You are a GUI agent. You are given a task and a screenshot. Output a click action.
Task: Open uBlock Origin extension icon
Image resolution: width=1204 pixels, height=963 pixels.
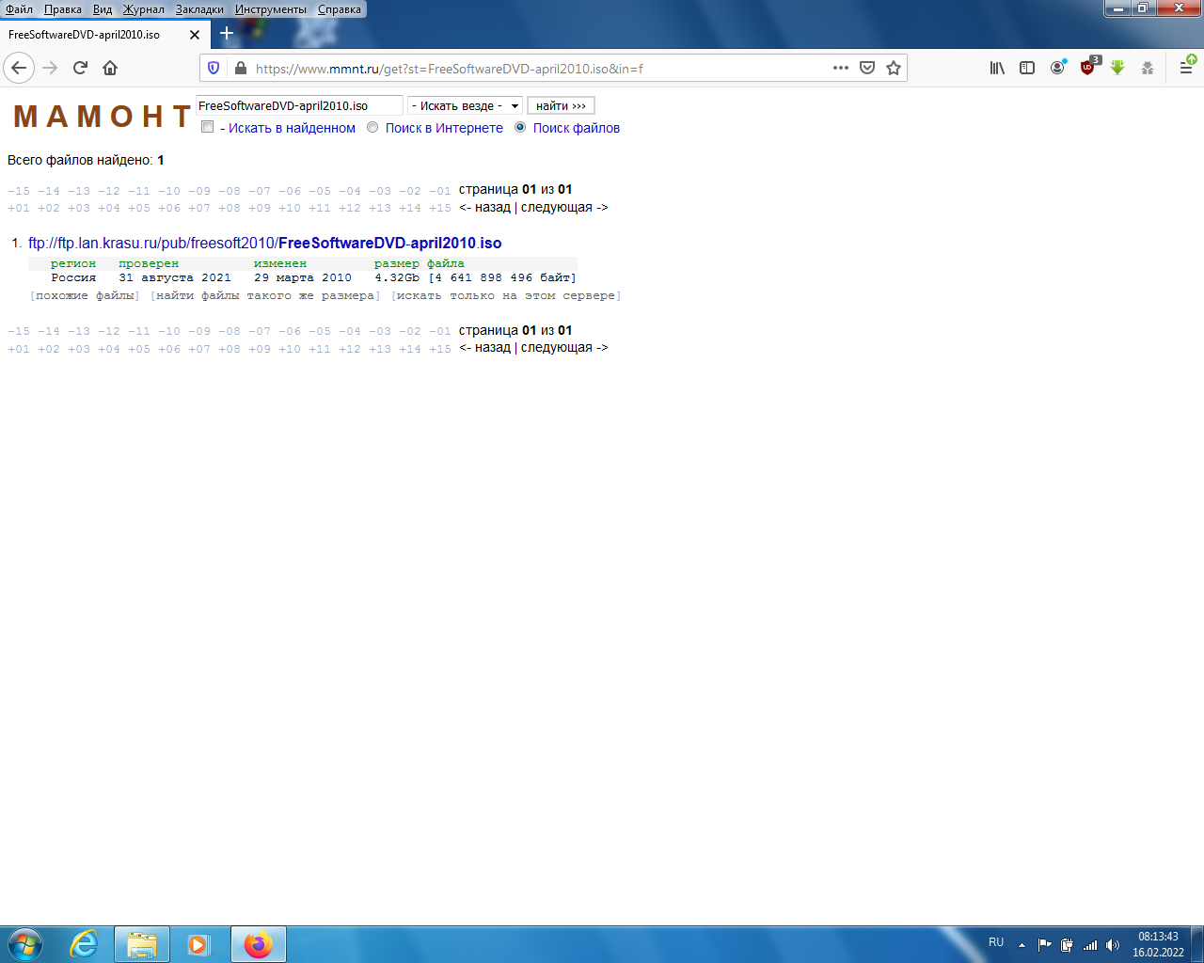[1088, 68]
